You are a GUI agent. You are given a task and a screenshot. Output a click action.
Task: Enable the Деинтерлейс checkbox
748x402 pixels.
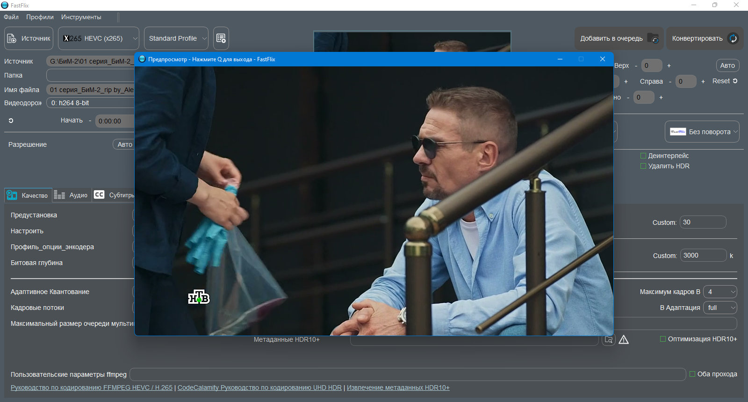tap(643, 156)
